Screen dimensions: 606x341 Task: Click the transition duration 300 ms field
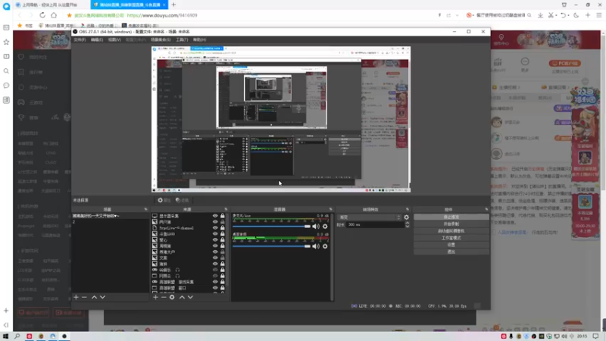375,224
